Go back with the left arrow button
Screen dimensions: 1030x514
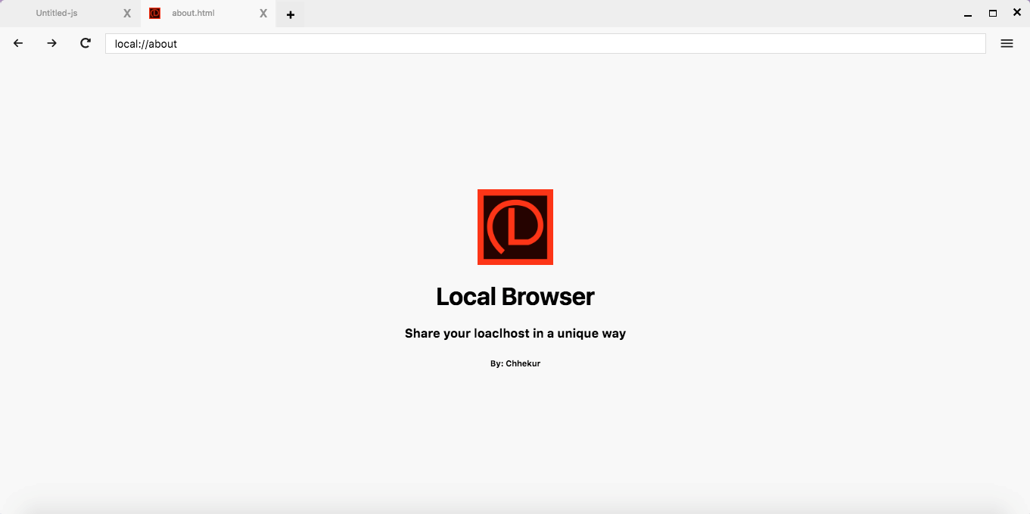tap(18, 43)
